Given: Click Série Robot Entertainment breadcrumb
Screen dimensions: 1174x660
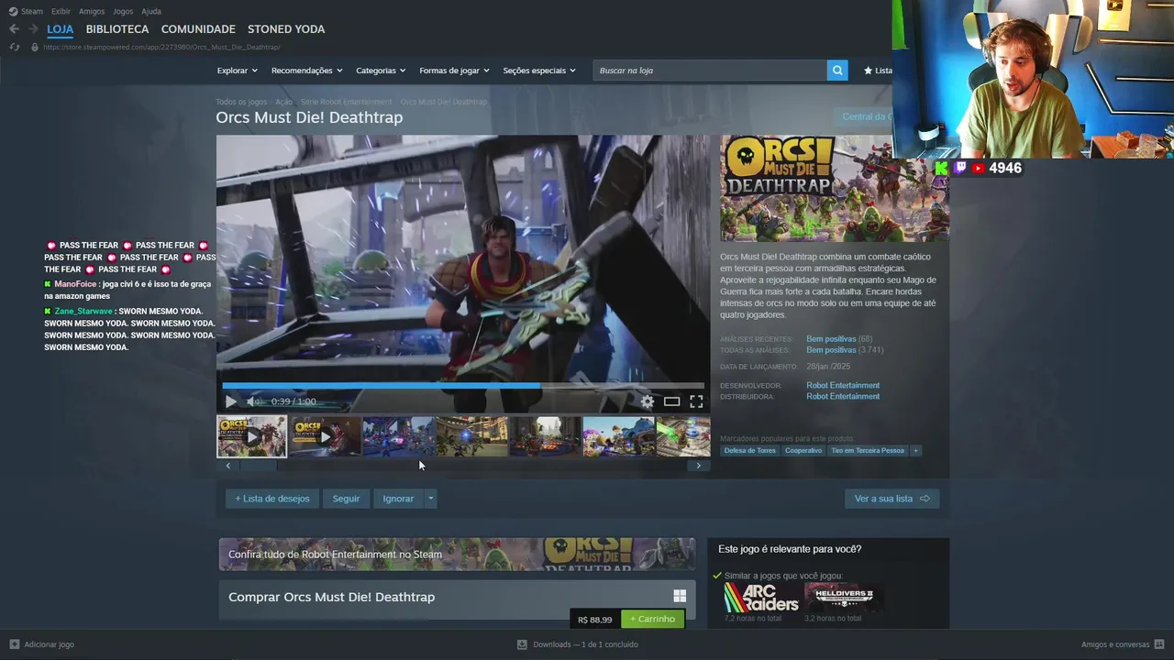Looking at the screenshot, I should click(346, 102).
